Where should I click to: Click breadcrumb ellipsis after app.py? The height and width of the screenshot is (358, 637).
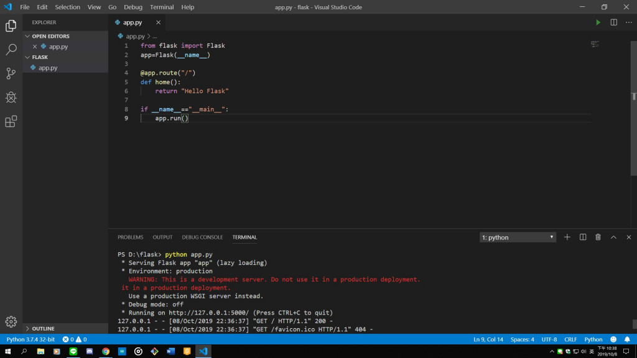click(x=155, y=36)
